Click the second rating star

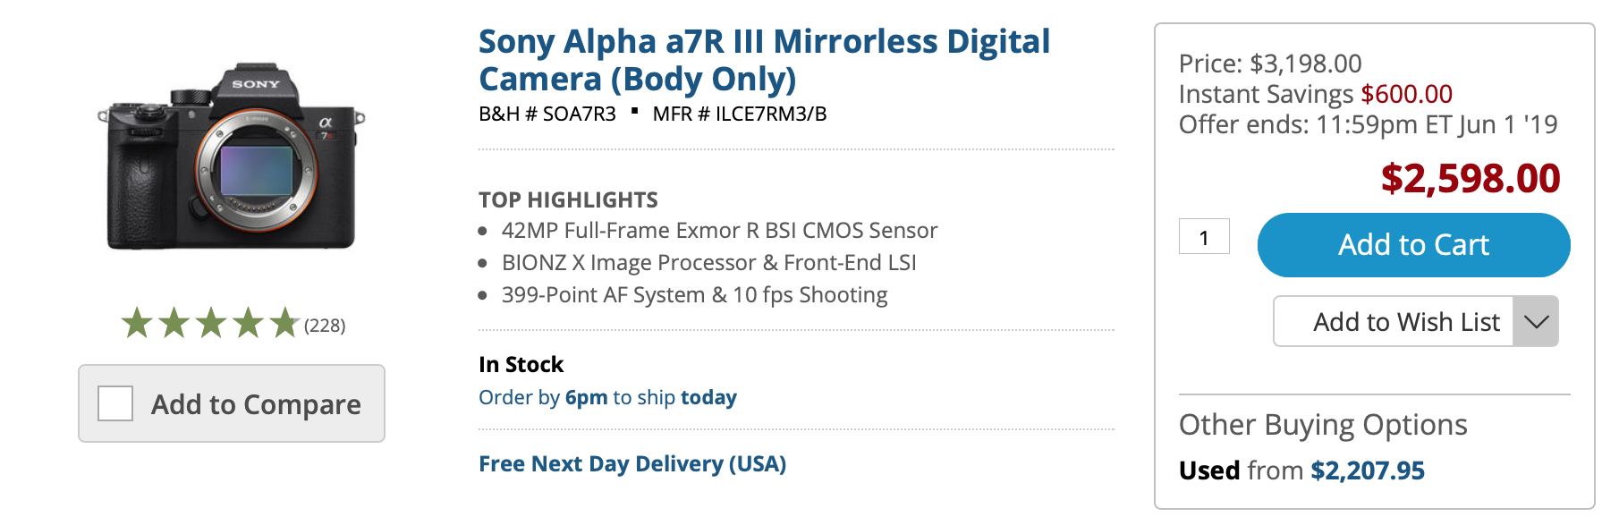[174, 323]
